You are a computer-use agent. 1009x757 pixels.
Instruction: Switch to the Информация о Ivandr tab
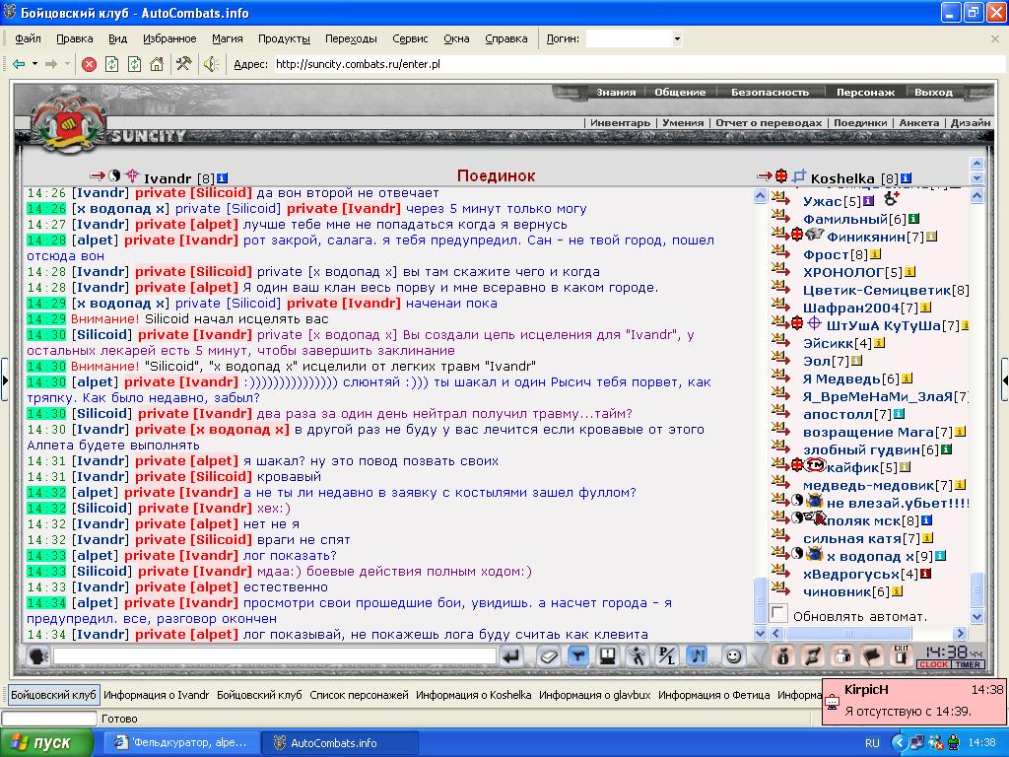pos(157,695)
